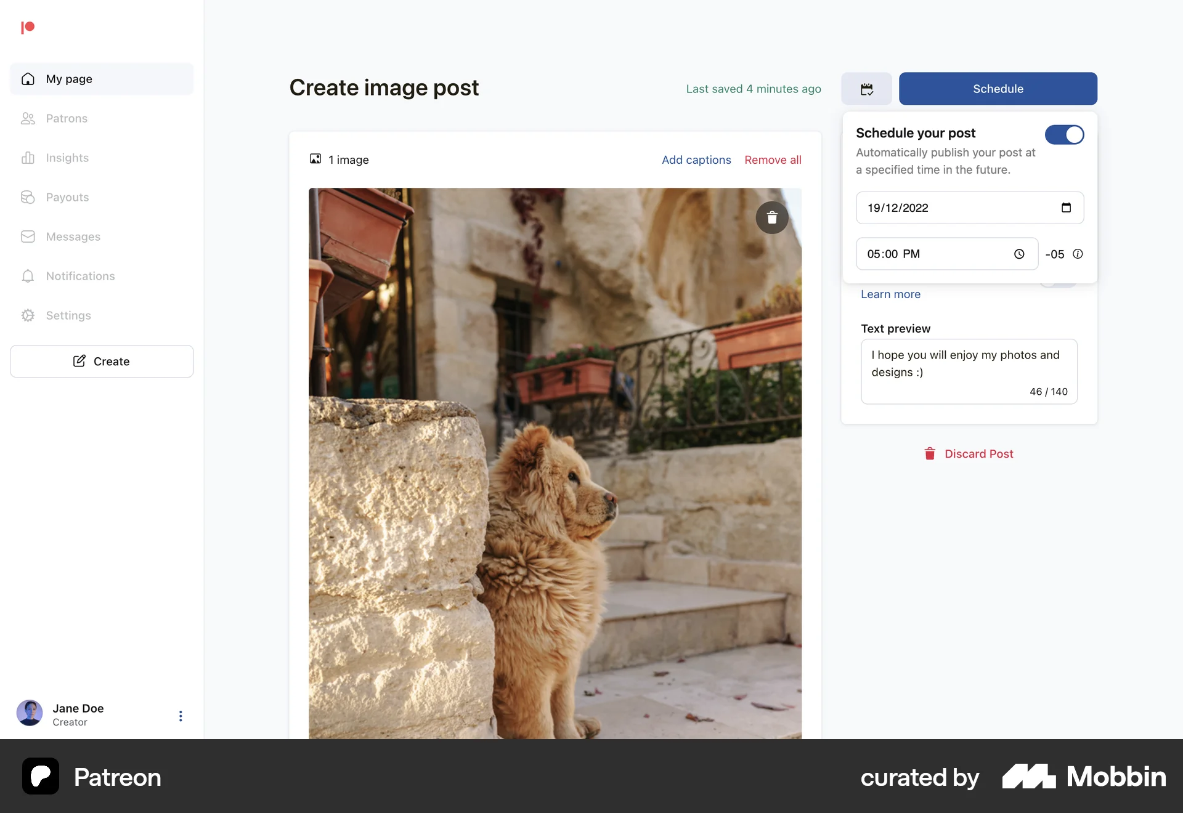The height and width of the screenshot is (813, 1183).
Task: Open the Patrons page
Action: point(67,118)
